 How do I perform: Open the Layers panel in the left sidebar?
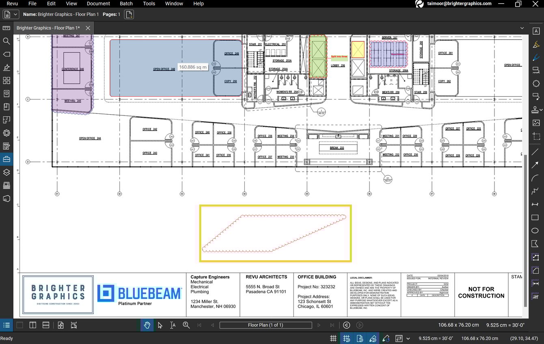coord(6,172)
